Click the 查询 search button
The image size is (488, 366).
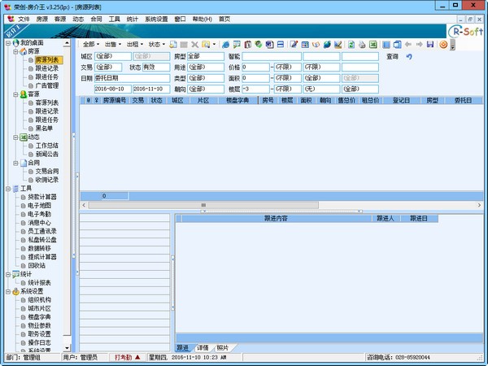pos(393,56)
